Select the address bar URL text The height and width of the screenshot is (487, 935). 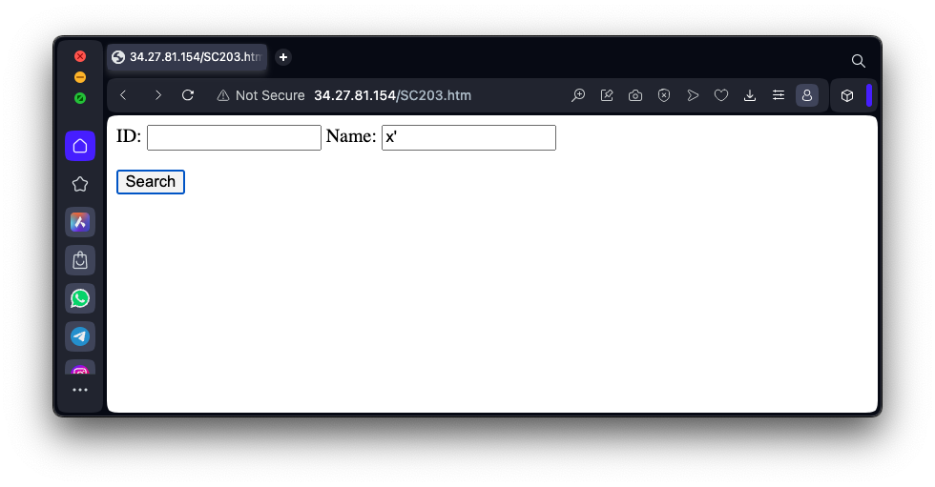click(392, 95)
